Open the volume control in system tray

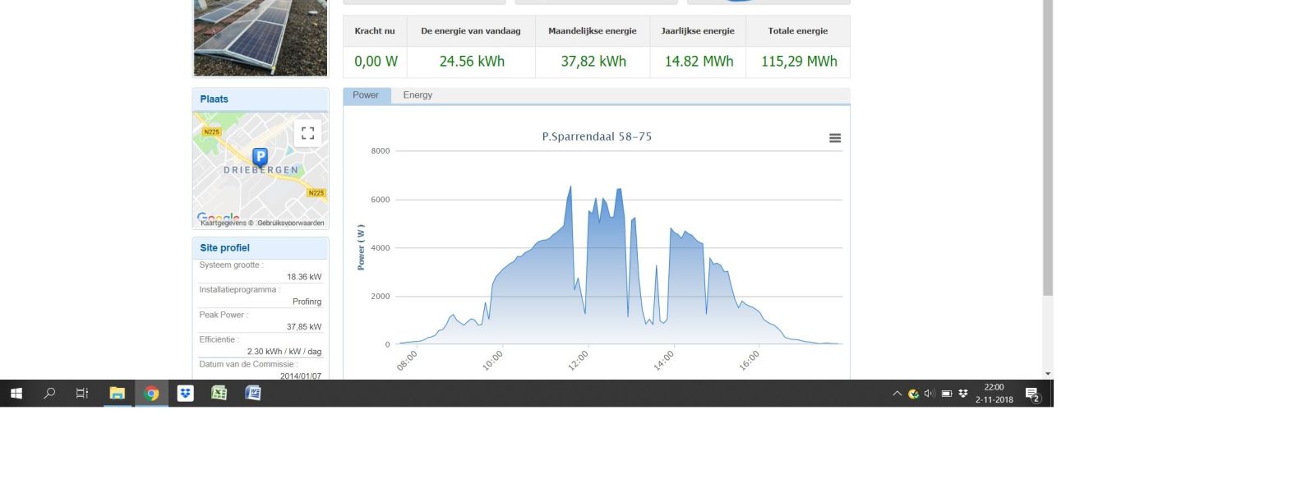[x=930, y=394]
